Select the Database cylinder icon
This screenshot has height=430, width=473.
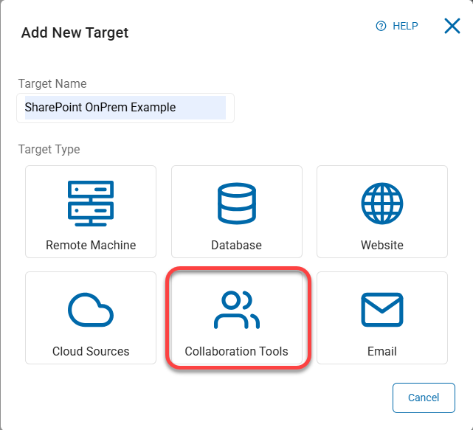(x=236, y=203)
